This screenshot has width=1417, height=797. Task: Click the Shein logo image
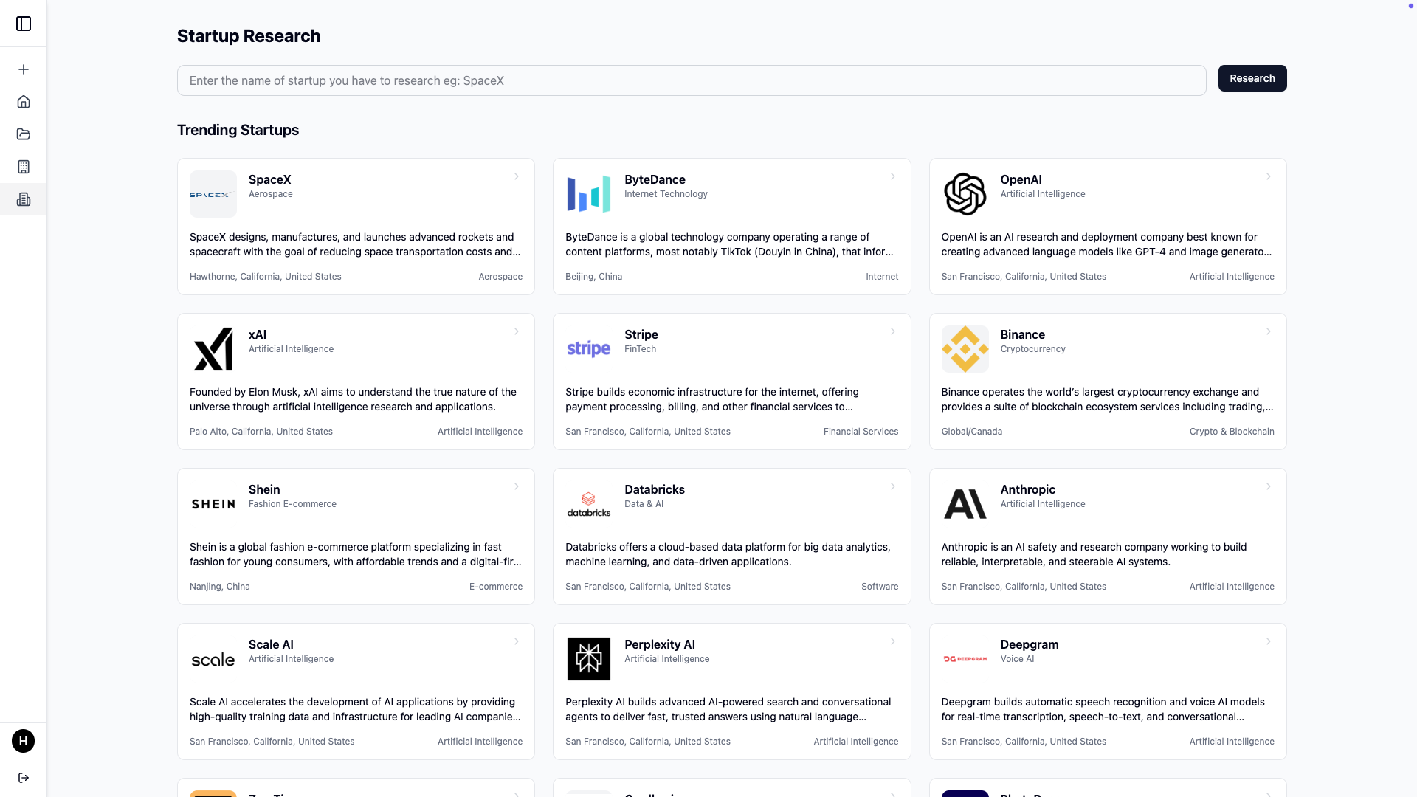213,504
